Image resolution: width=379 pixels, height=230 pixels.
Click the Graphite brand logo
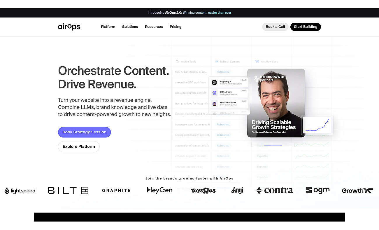pyautogui.click(x=116, y=190)
